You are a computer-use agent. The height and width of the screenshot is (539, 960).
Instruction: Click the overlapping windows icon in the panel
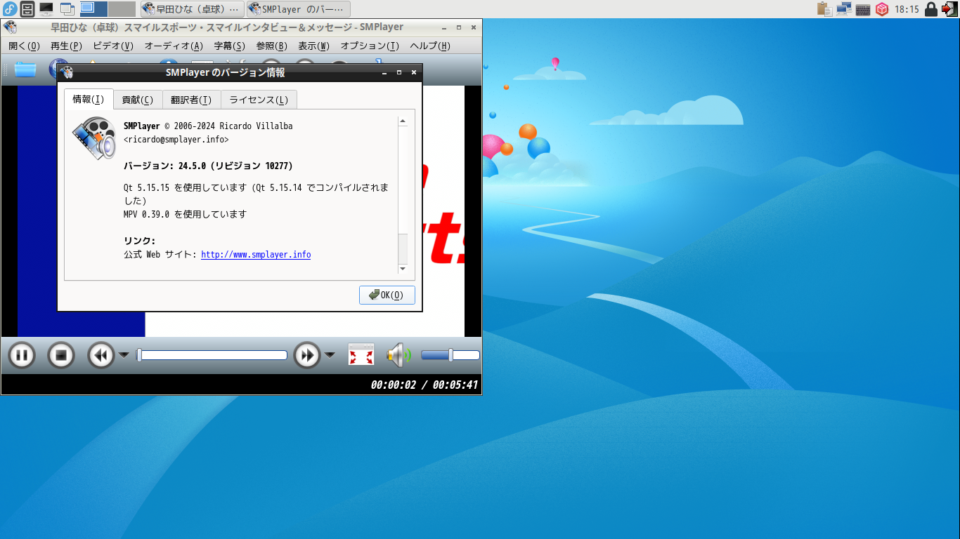coord(67,9)
